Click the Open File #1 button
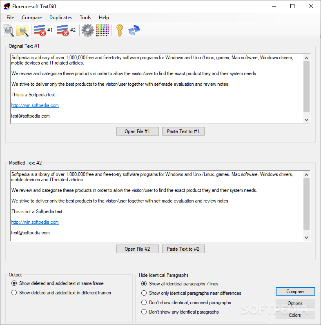This screenshot has width=321, height=325. pos(138,131)
